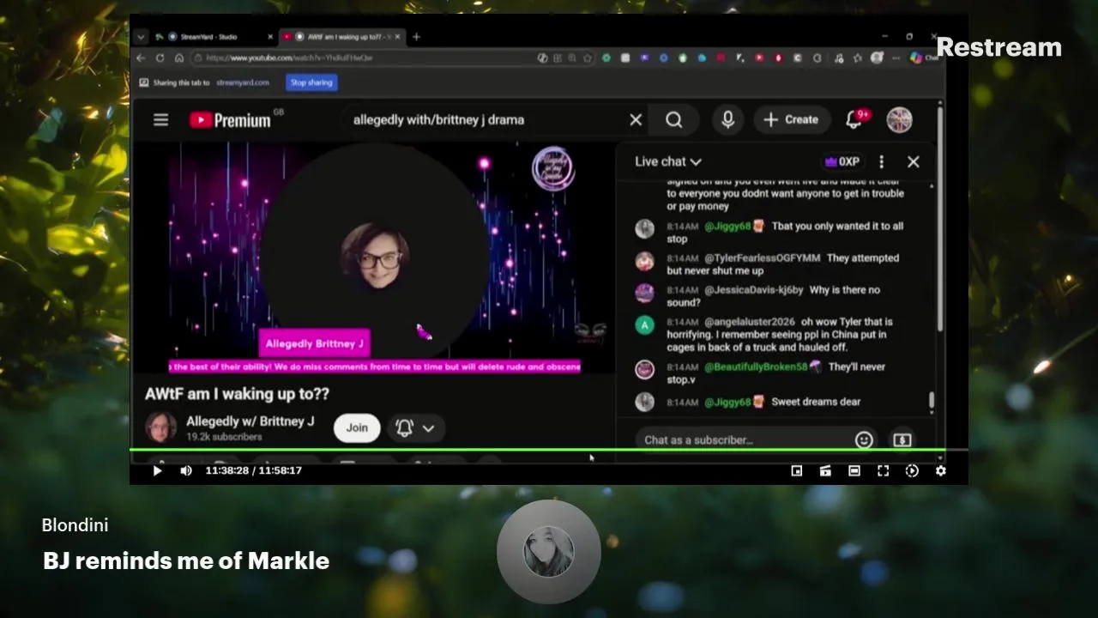Screen dimensions: 1098x618
Task: Click the @angelaluster2026 chat username
Action: pyautogui.click(x=749, y=322)
